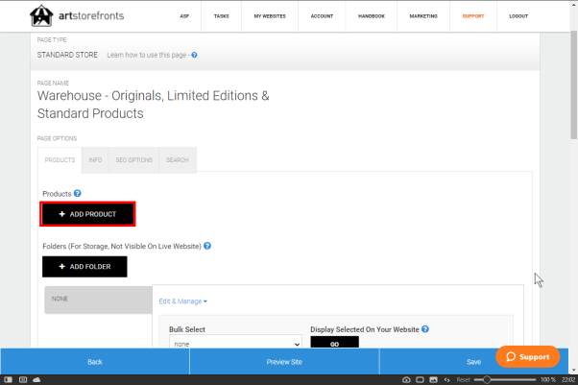Click the orange Support chat button
578x385 pixels.
pyautogui.click(x=527, y=356)
